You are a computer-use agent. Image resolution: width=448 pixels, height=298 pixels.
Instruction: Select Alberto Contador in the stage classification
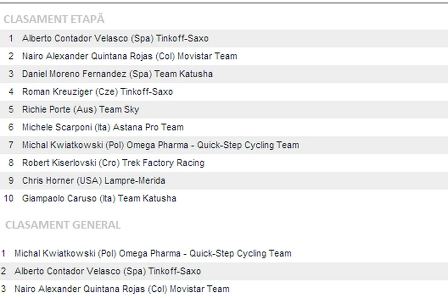[115, 38]
